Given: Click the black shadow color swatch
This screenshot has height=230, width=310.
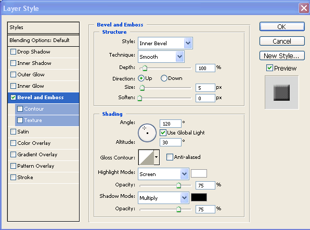Looking at the screenshot, I should pyautogui.click(x=199, y=197).
